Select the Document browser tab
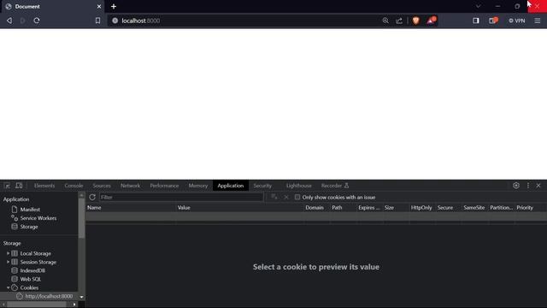 point(52,6)
